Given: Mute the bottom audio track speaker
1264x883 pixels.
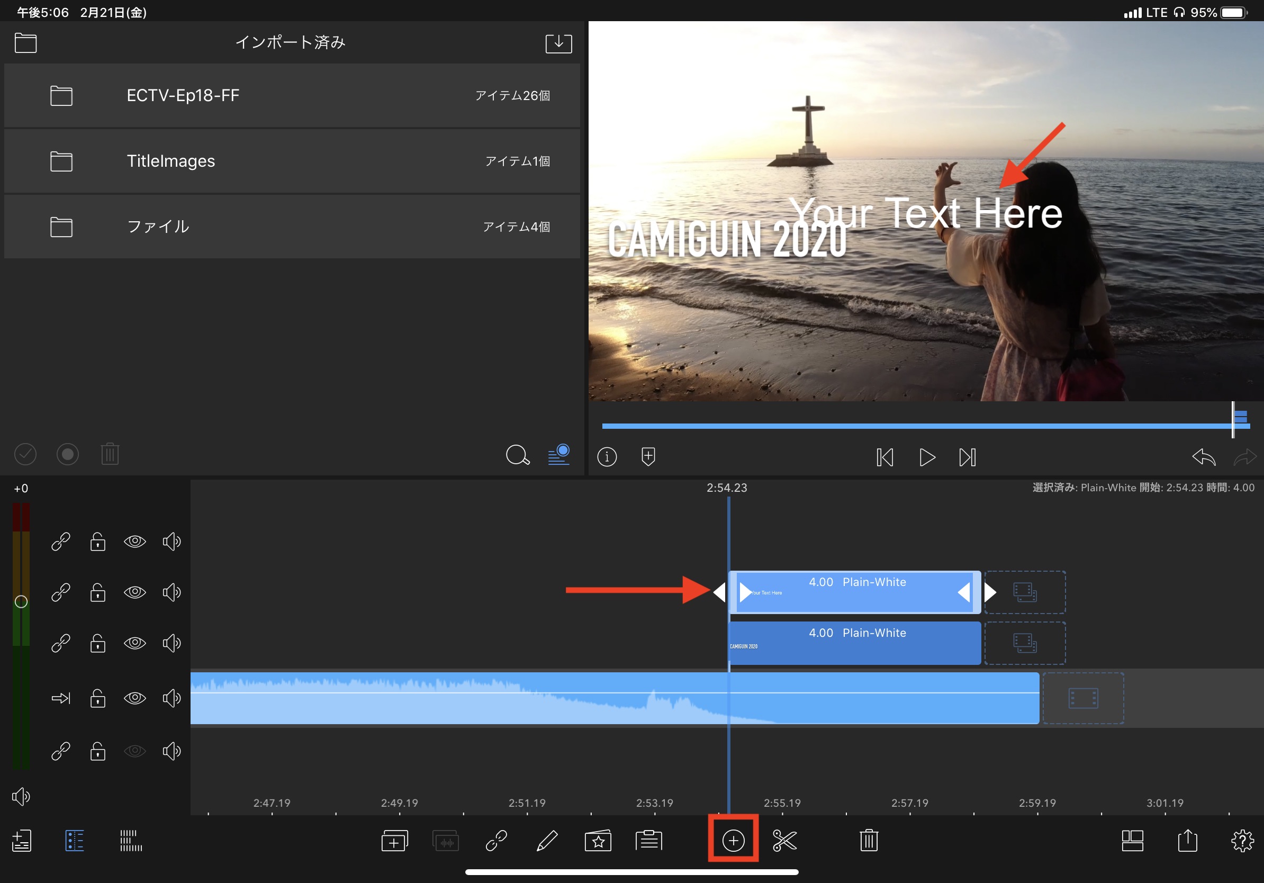Looking at the screenshot, I should pyautogui.click(x=172, y=751).
